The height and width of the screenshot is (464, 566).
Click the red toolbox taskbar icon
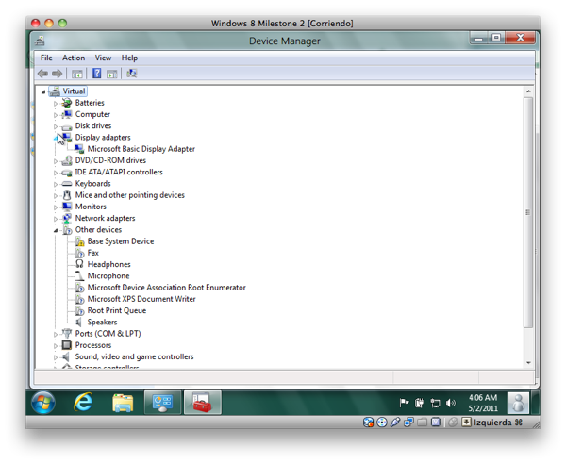pyautogui.click(x=203, y=403)
